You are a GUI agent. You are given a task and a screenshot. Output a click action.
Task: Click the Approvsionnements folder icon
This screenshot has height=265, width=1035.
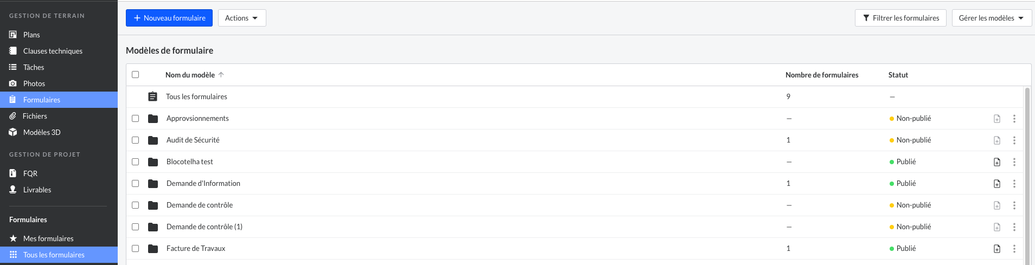pyautogui.click(x=153, y=119)
